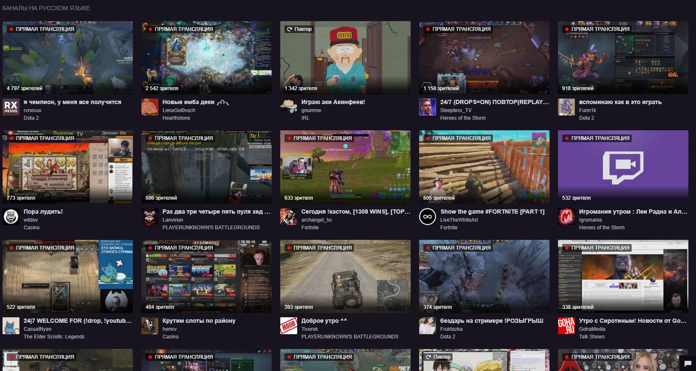Click wildov Big Bet channel avatar

(11, 217)
